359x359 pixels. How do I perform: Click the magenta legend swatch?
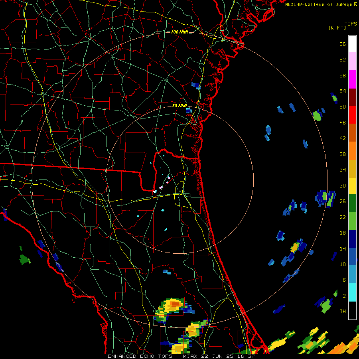pos(352,79)
